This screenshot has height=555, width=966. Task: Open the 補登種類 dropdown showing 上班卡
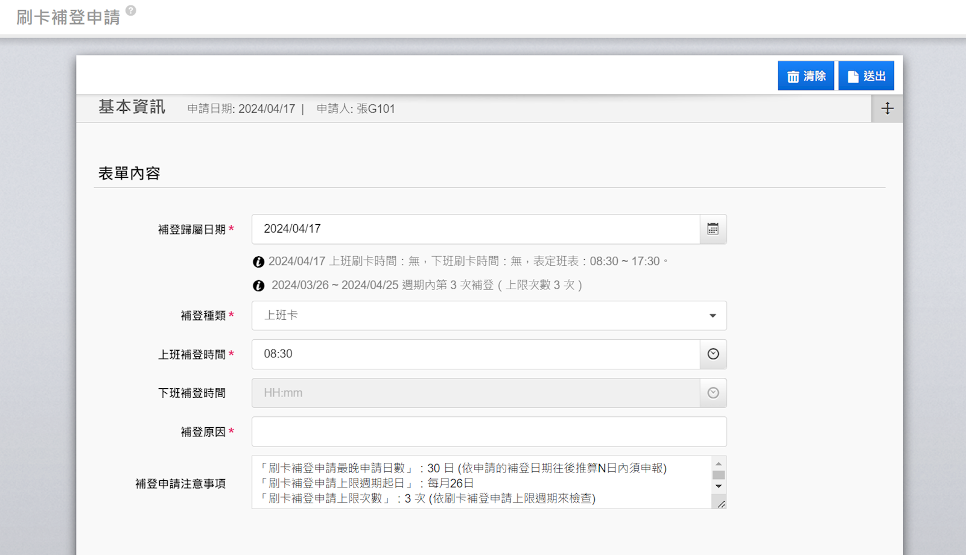489,316
